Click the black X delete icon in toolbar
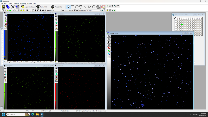The width and height of the screenshot is (208, 117). pos(13,7)
